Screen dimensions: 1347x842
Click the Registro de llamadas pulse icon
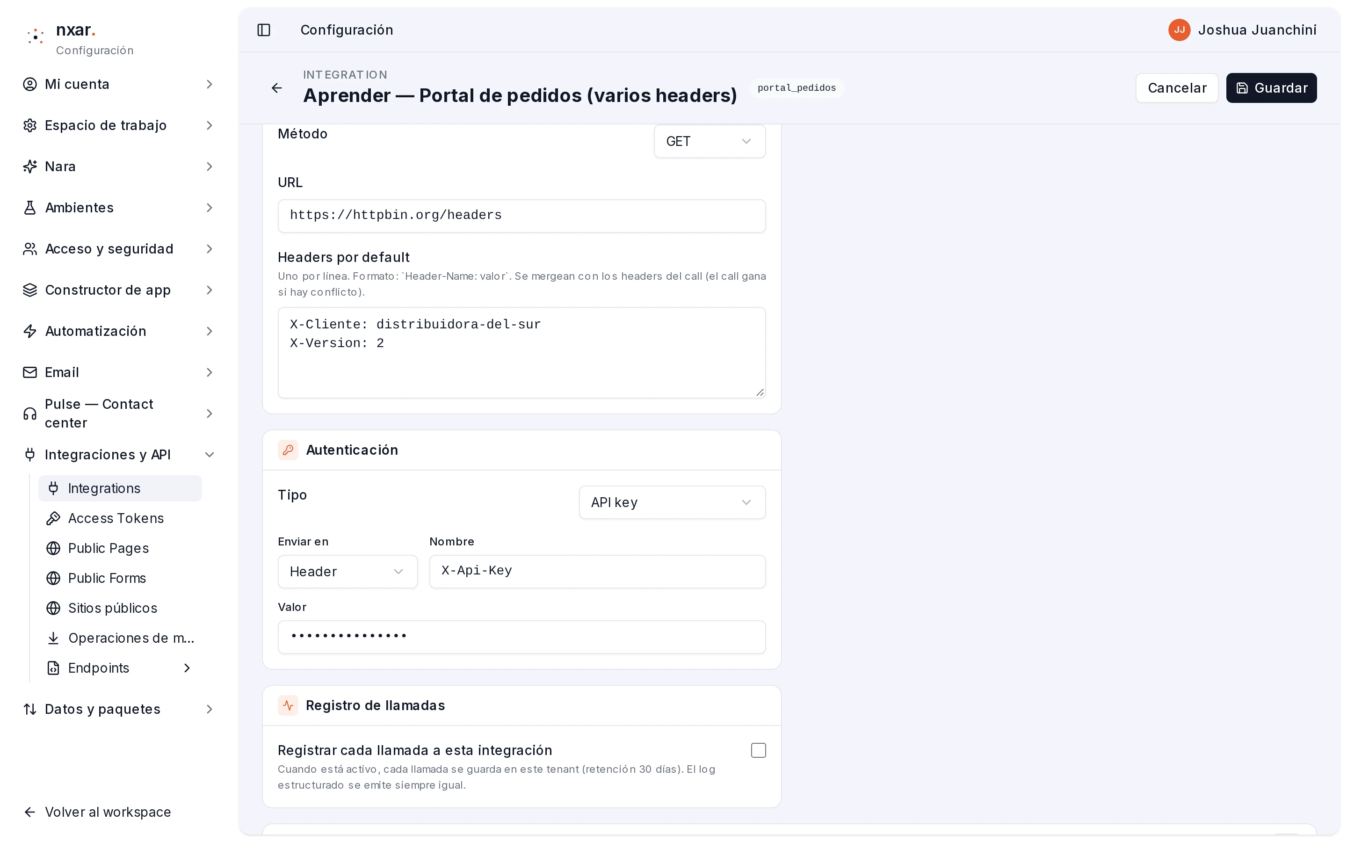288,705
